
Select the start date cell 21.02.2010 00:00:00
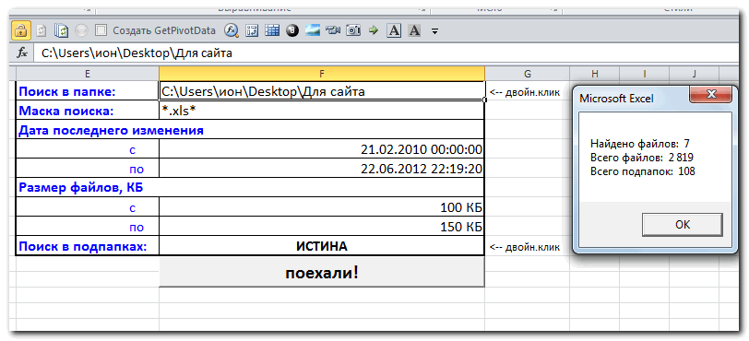click(322, 149)
